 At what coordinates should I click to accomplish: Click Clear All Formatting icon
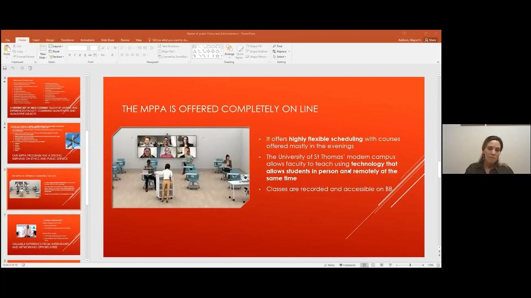pyautogui.click(x=115, y=48)
